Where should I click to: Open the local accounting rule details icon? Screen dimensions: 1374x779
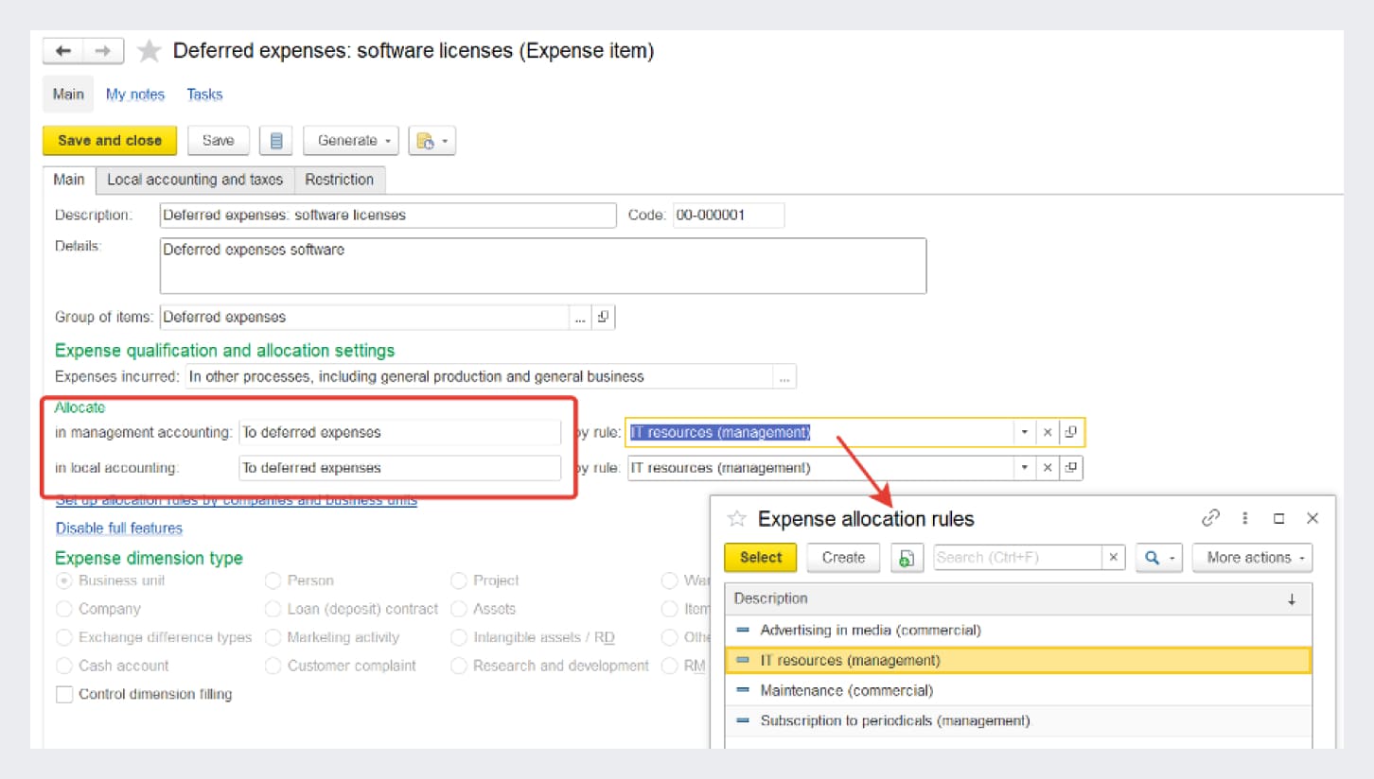pos(1071,467)
